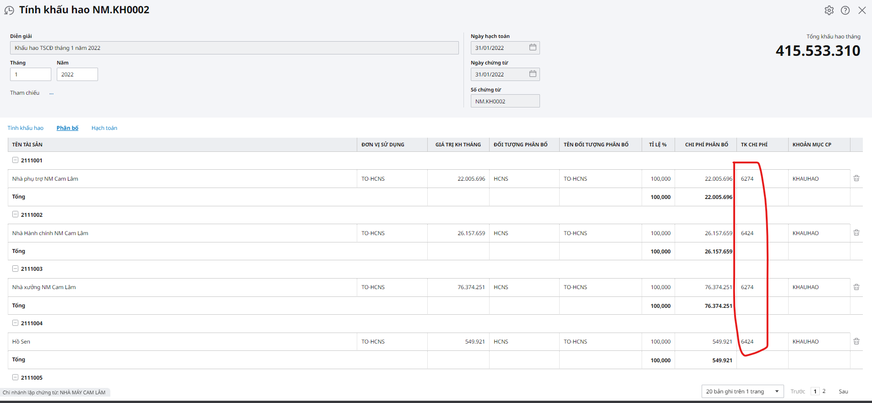Open calendar for Ngày chứng từ

533,74
